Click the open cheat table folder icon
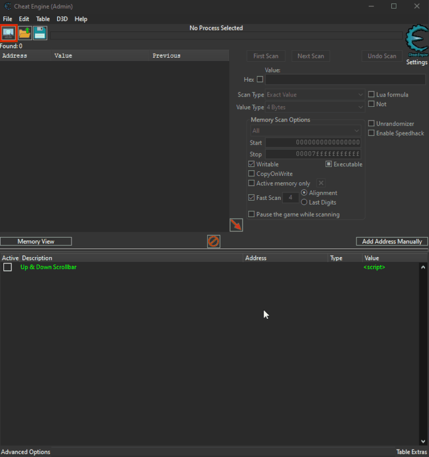Viewport: 429px width, 457px height. pyautogui.click(x=25, y=33)
